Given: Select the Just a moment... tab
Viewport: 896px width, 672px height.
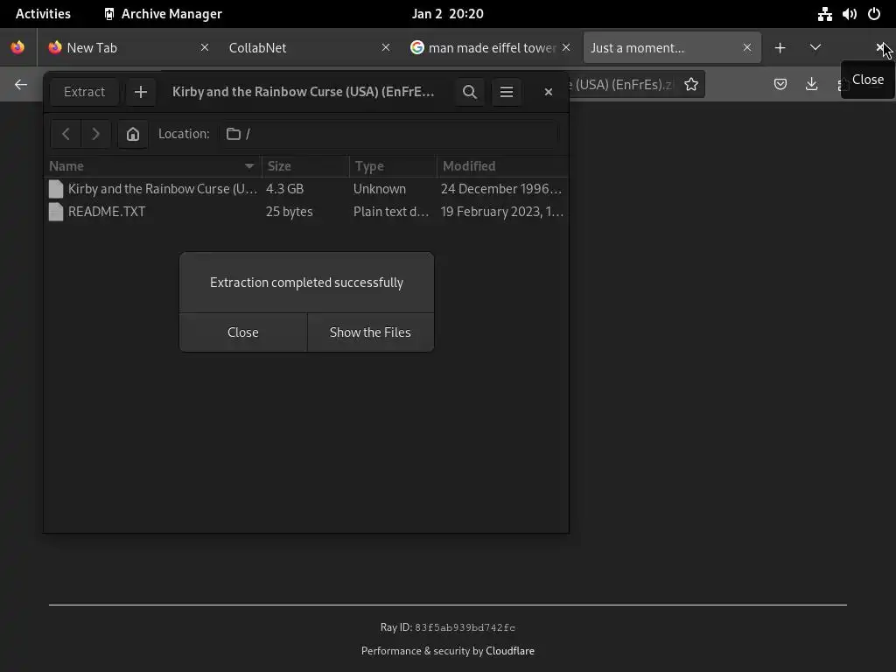Looking at the screenshot, I should (x=672, y=48).
